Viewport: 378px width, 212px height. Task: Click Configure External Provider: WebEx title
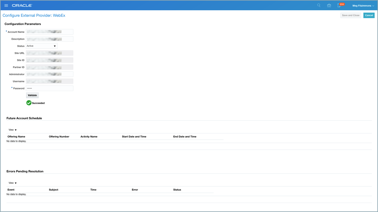[x=34, y=15]
